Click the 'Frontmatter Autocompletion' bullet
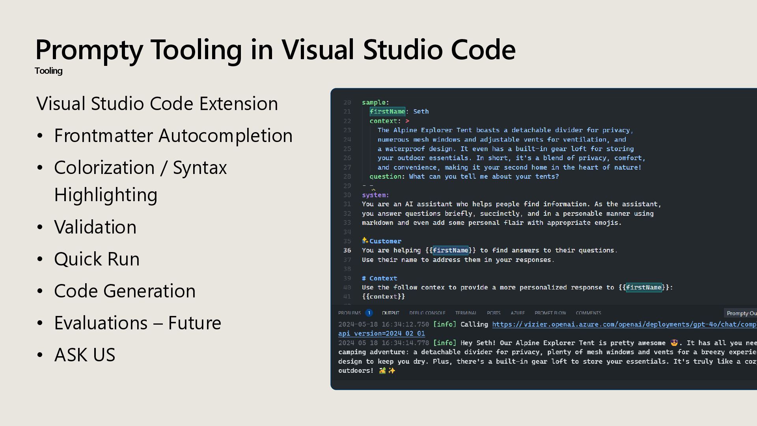The image size is (757, 426). pyautogui.click(x=173, y=135)
